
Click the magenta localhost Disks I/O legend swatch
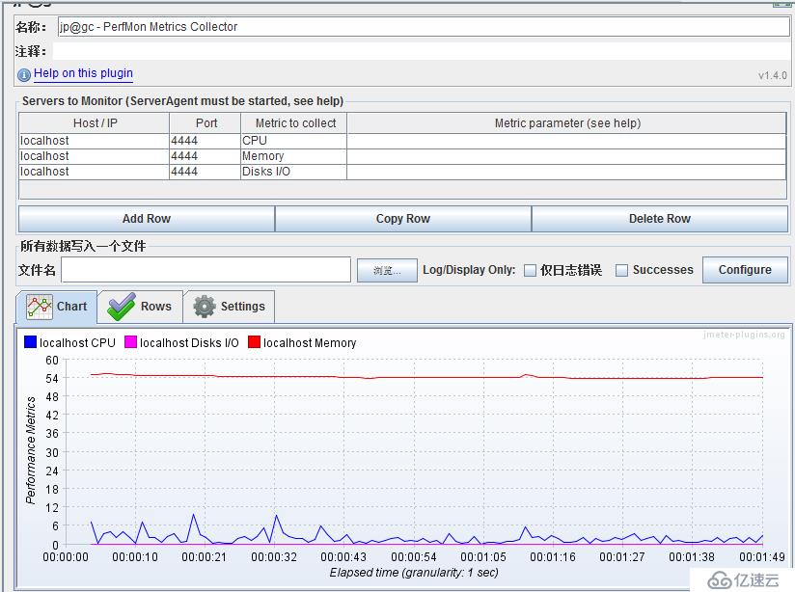131,342
